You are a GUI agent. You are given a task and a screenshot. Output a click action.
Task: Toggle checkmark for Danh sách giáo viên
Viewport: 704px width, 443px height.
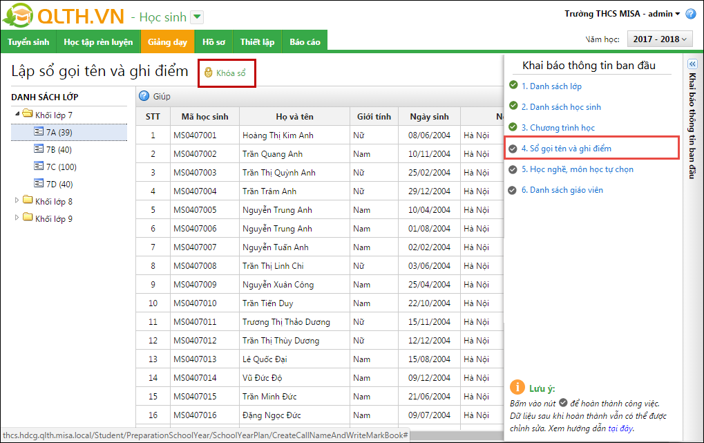pyautogui.click(x=513, y=190)
